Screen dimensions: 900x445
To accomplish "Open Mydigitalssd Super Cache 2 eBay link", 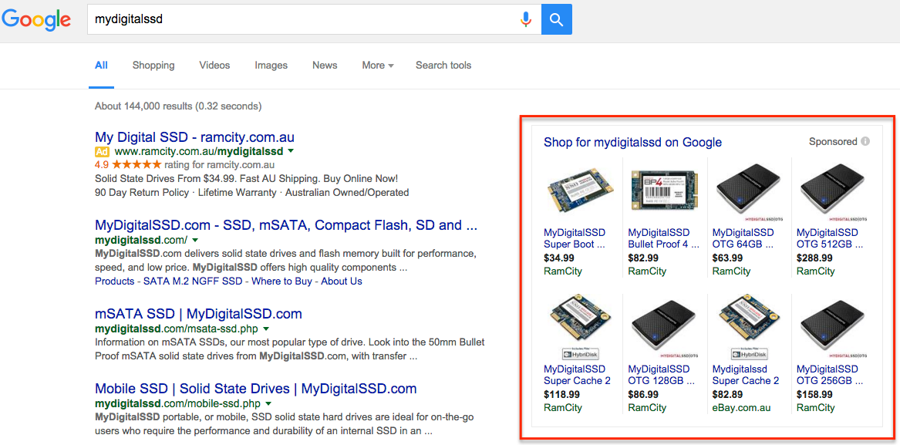I will point(746,374).
